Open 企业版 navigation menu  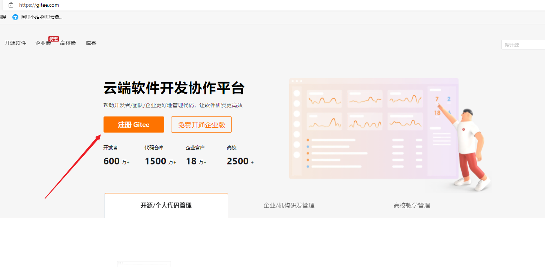[x=43, y=43]
